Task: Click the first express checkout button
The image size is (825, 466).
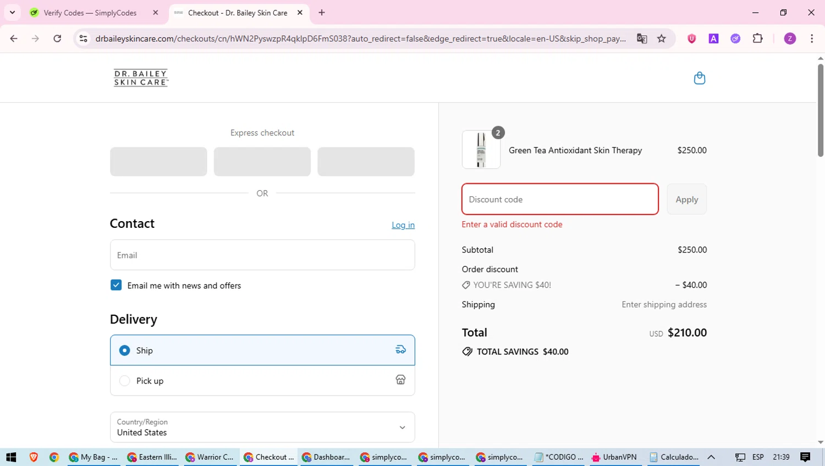Action: pyautogui.click(x=158, y=162)
